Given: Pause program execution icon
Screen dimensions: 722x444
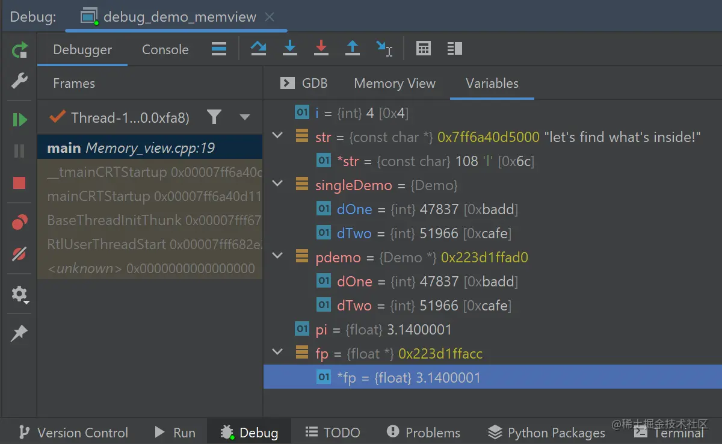Looking at the screenshot, I should [19, 151].
